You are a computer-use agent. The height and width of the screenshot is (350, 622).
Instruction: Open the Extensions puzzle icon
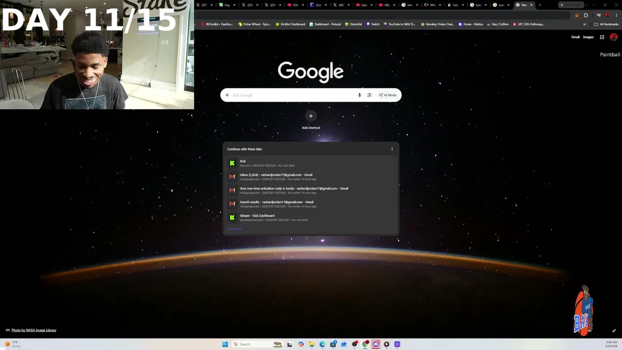[586, 15]
